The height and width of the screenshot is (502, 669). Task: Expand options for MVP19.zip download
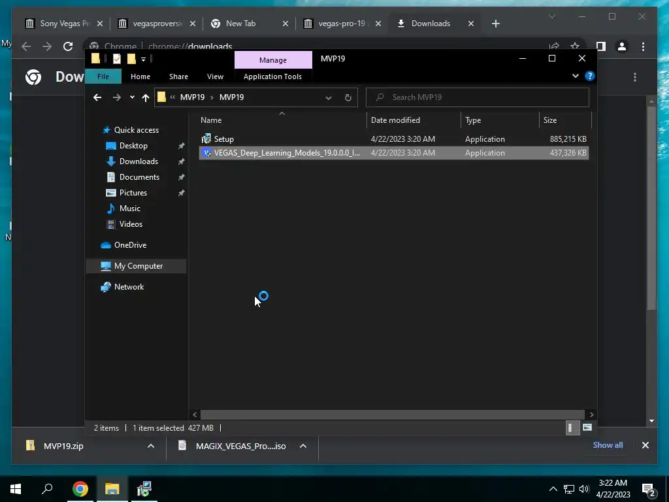(151, 446)
